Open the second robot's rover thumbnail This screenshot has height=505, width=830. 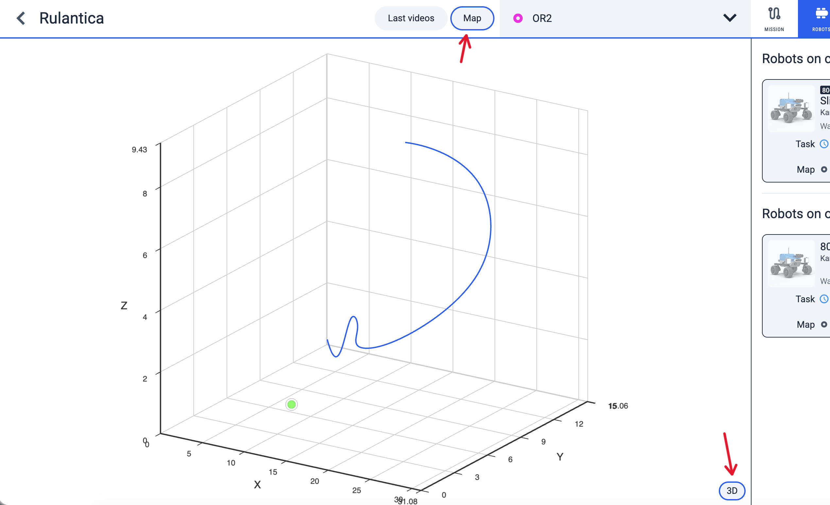point(791,263)
